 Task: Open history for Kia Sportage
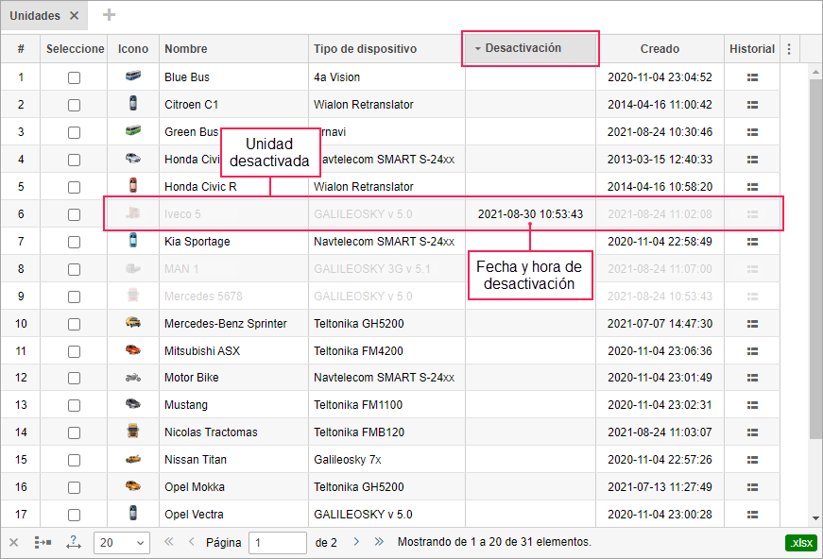point(752,242)
